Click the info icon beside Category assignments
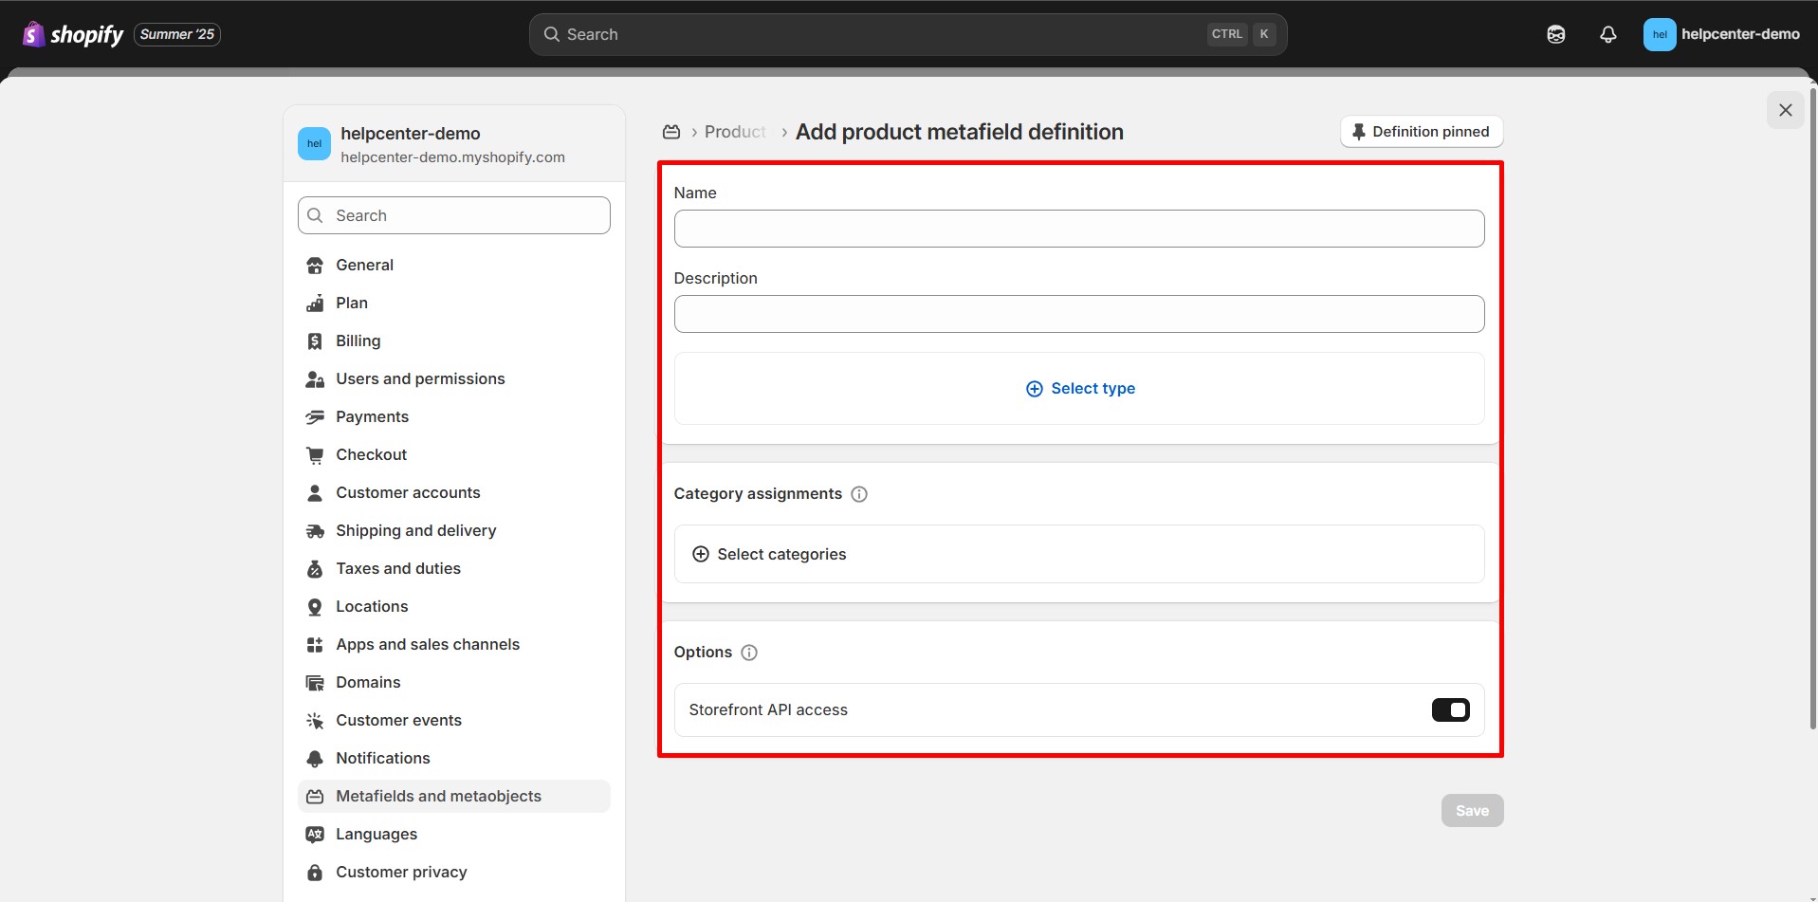 point(859,494)
